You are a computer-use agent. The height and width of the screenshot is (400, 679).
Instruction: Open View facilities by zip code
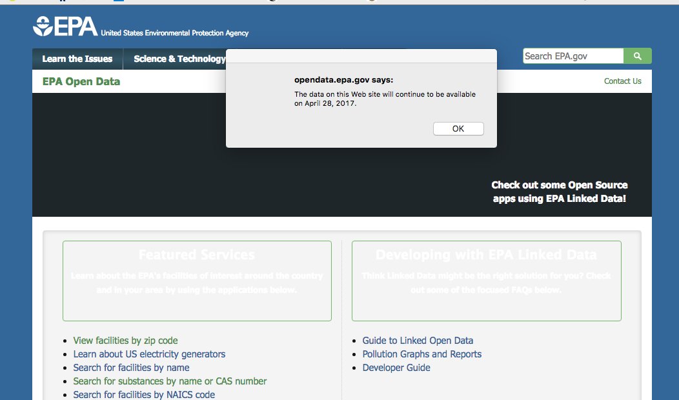click(125, 341)
